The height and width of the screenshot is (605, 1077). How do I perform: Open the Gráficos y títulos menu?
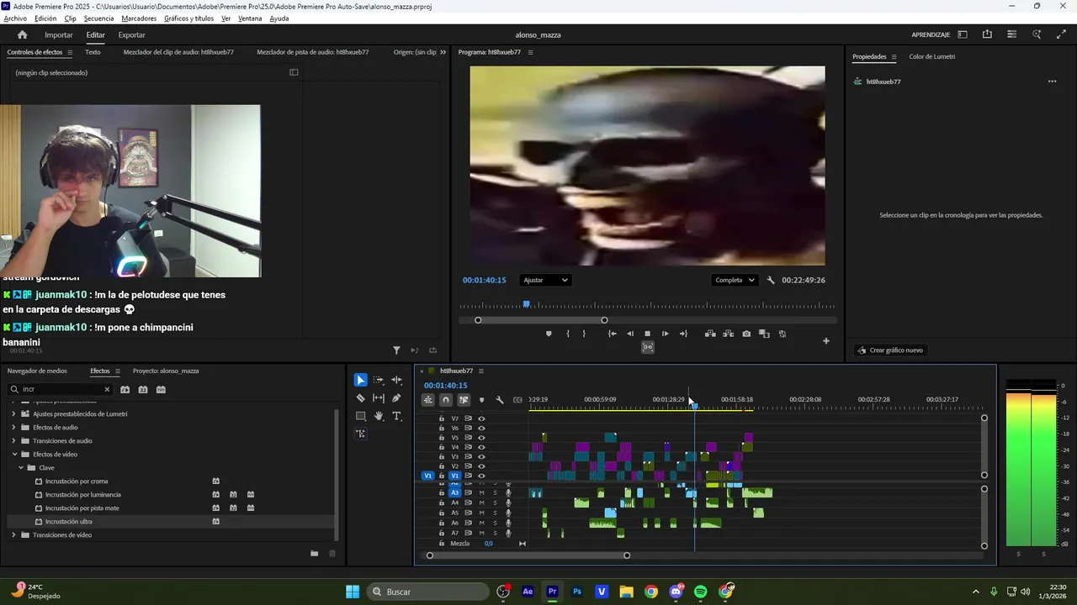[x=188, y=18]
